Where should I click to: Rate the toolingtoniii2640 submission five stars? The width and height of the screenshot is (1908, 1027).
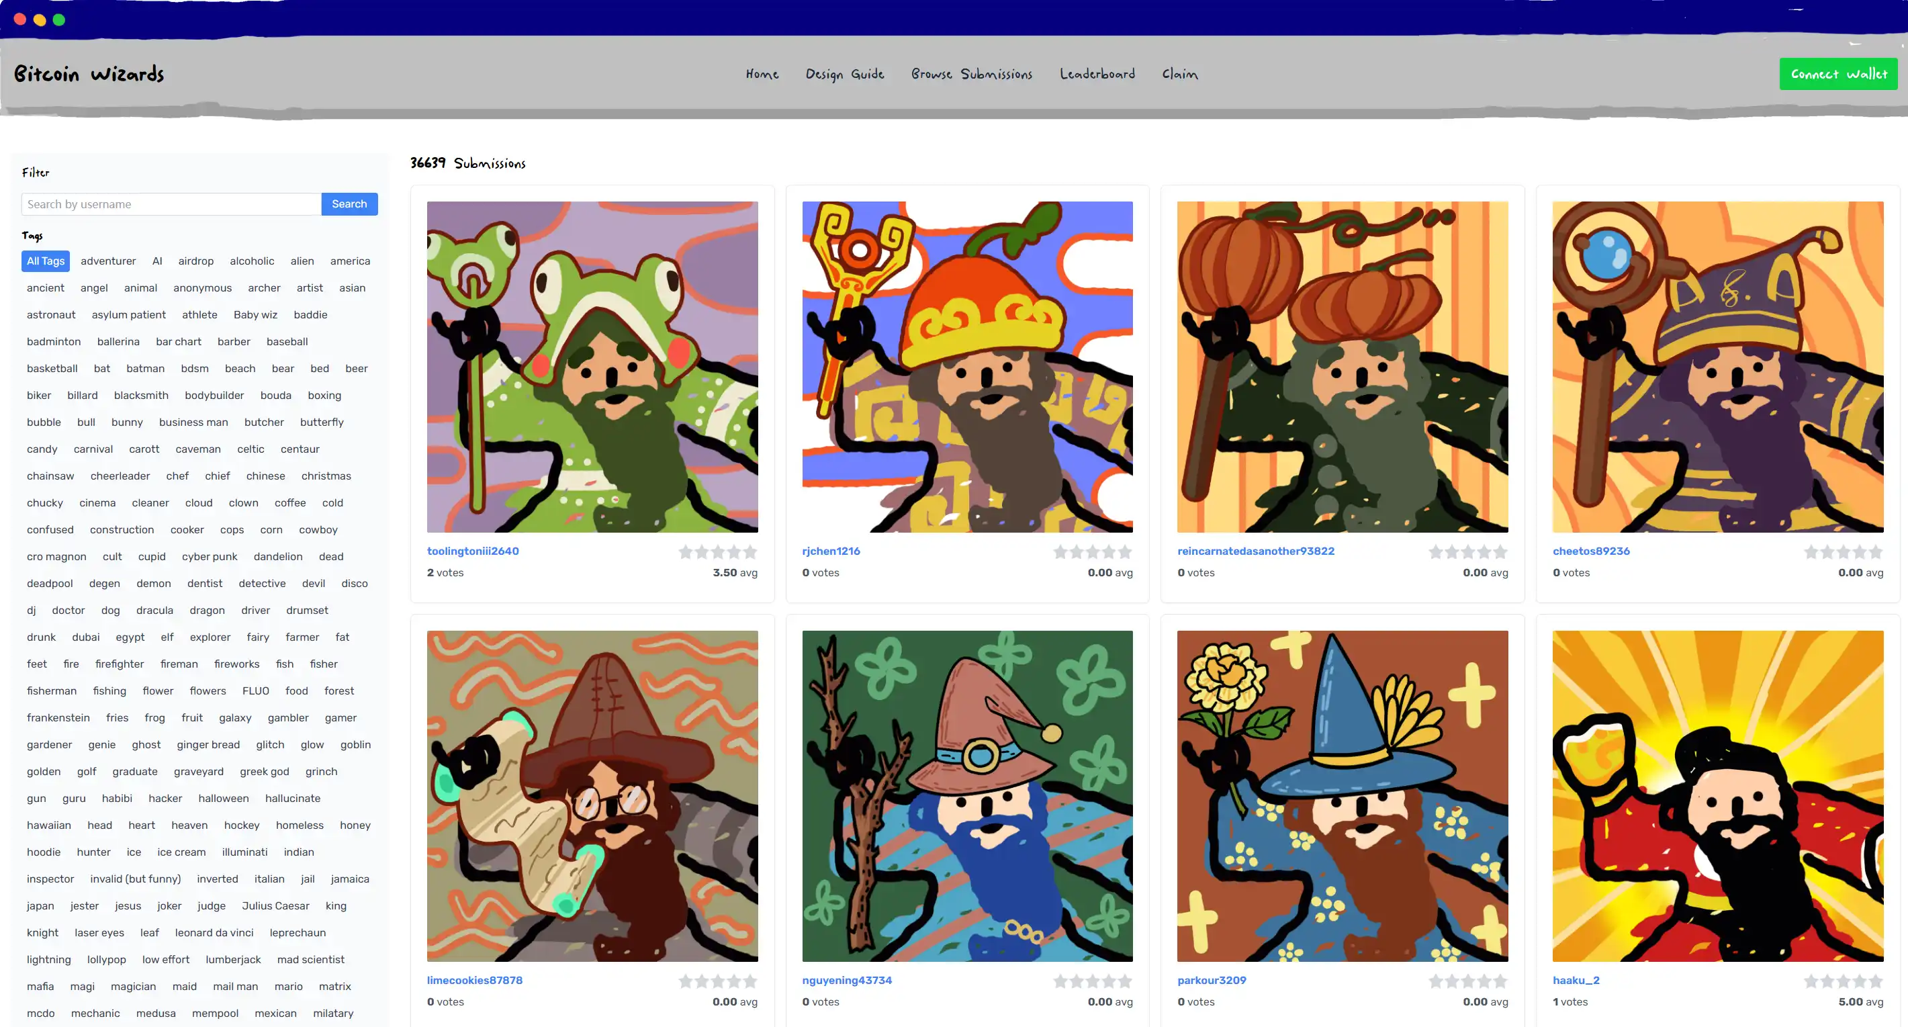750,552
